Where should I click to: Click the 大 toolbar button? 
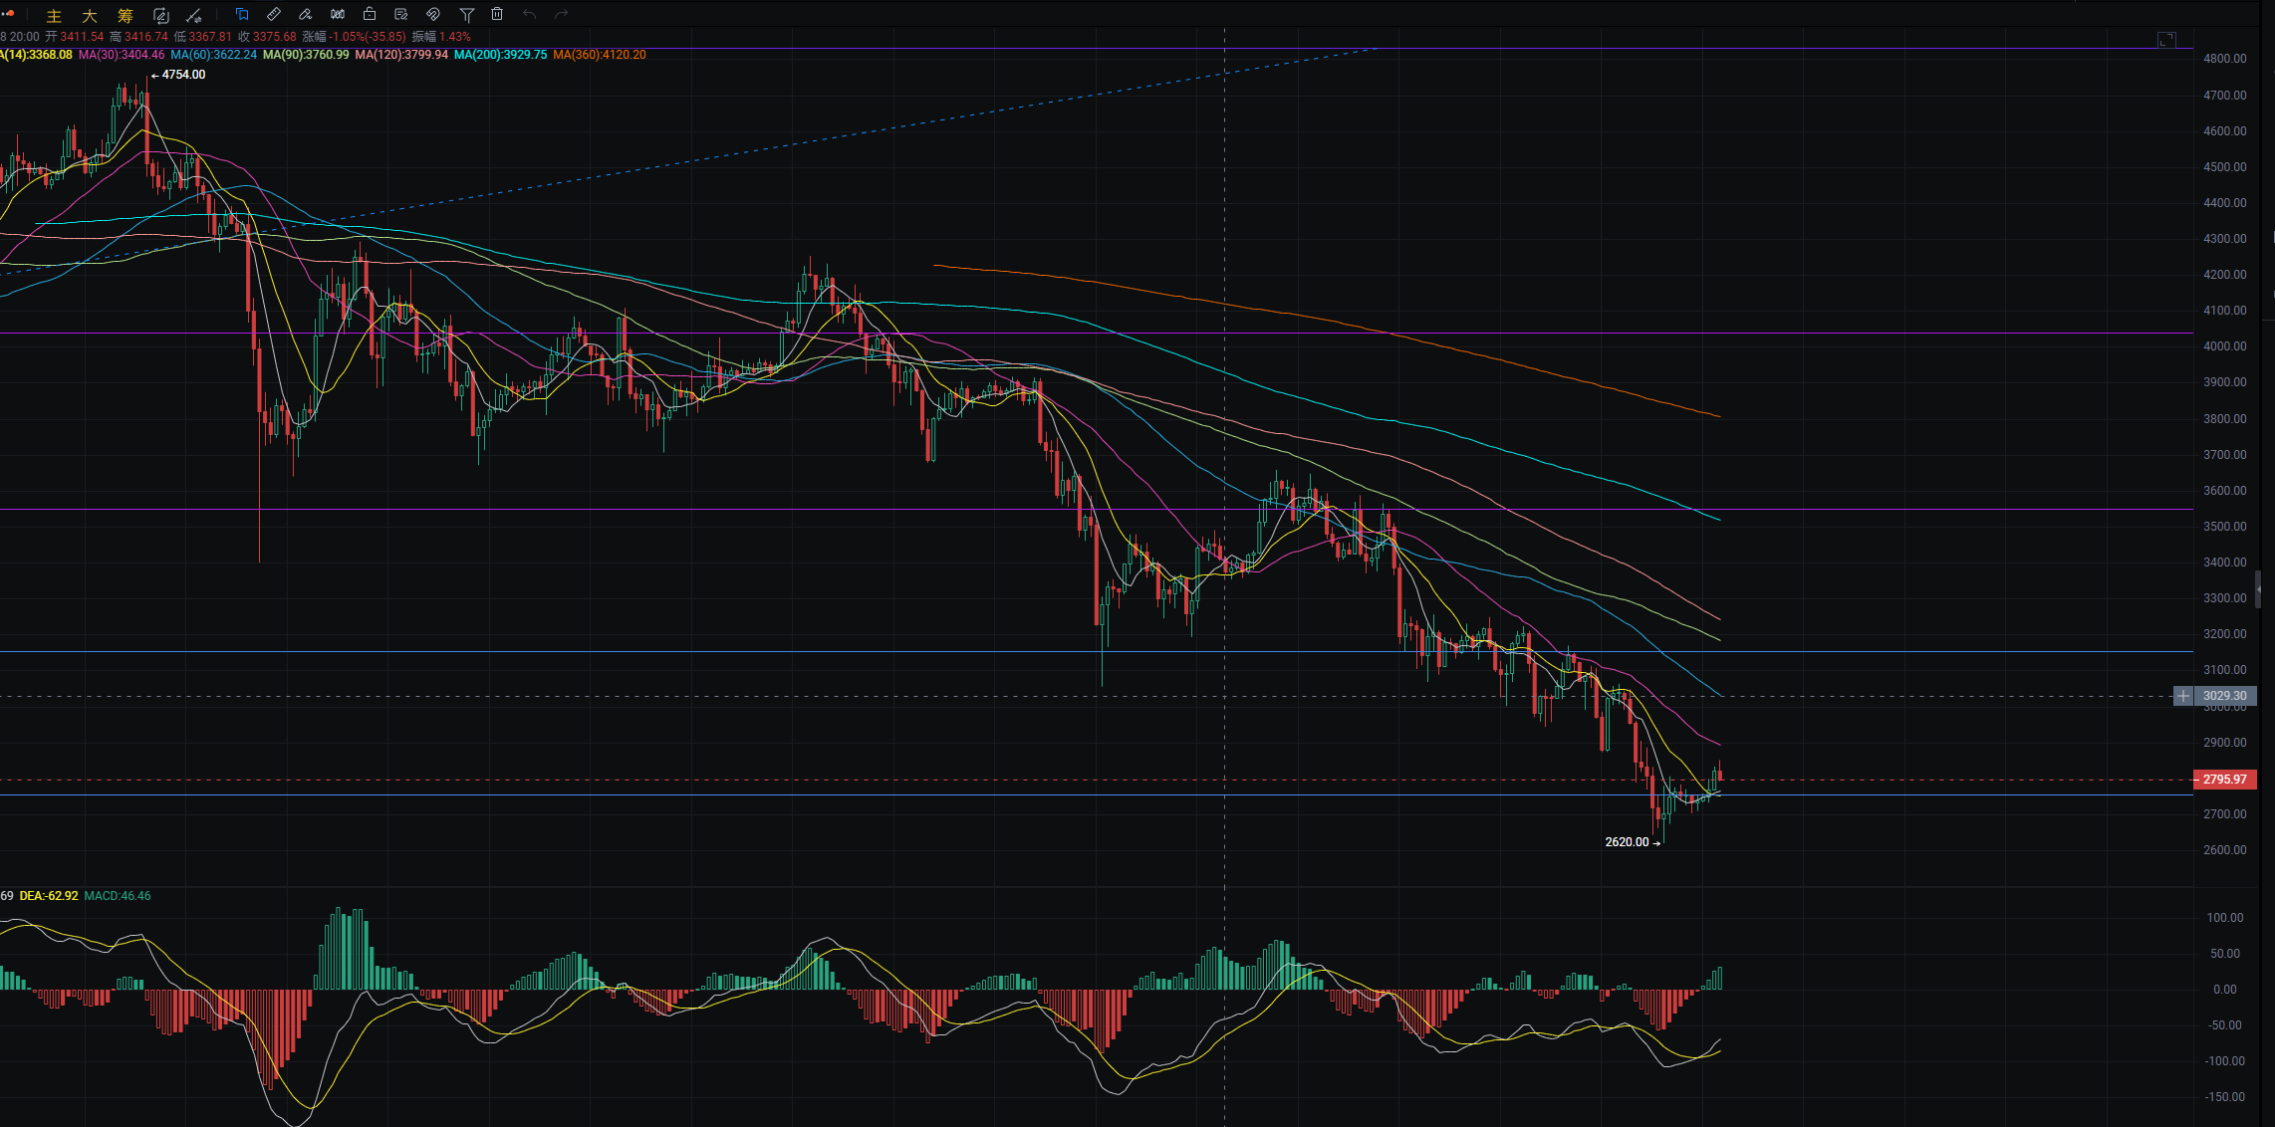click(90, 15)
